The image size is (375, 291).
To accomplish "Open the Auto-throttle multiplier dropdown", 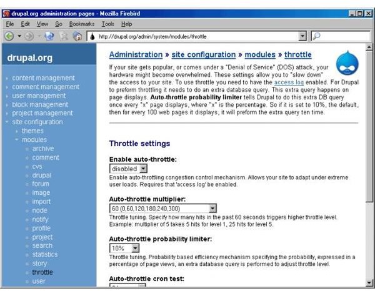I will point(212,209).
